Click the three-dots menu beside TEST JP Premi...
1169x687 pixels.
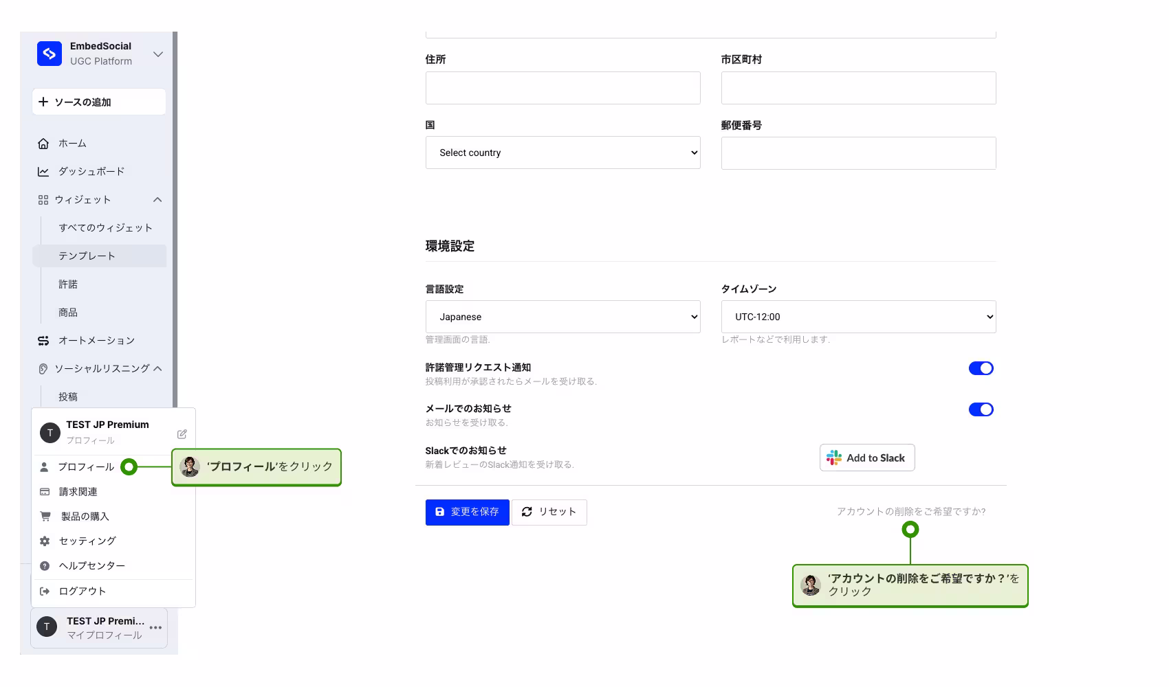pyautogui.click(x=156, y=628)
